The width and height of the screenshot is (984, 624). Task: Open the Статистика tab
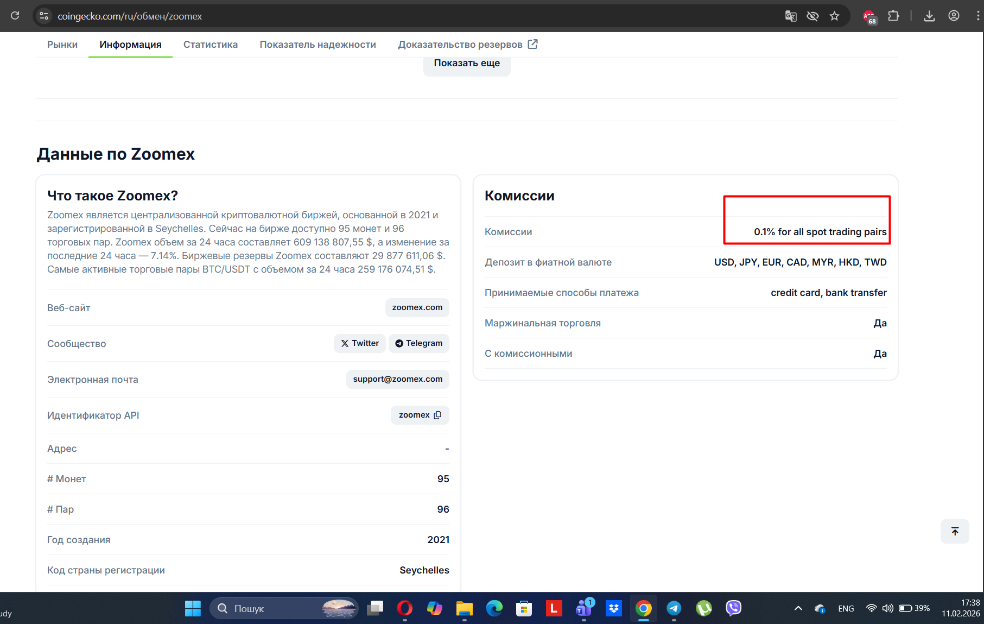click(x=211, y=45)
